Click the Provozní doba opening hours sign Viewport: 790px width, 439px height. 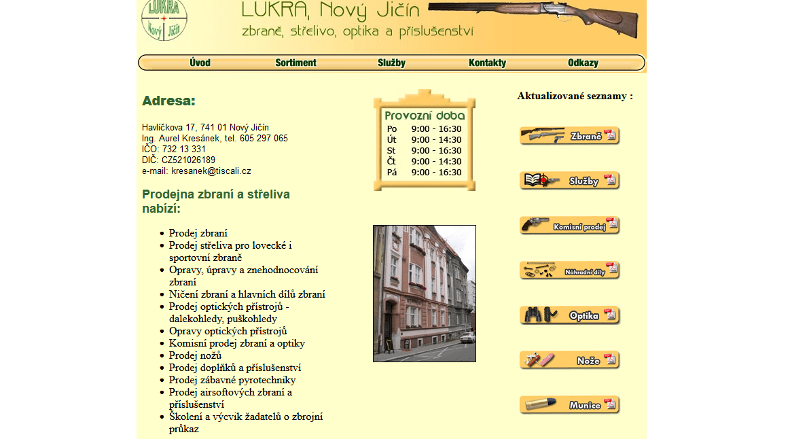[425, 141]
